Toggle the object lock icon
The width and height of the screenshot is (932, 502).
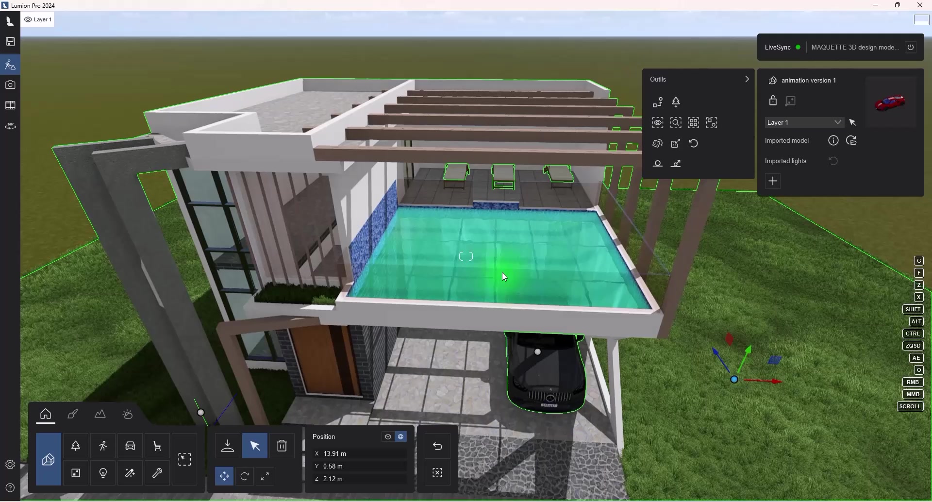773,101
